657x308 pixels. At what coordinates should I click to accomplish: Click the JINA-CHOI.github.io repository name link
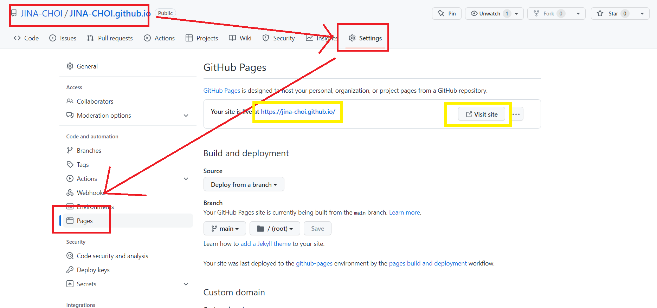coord(110,13)
